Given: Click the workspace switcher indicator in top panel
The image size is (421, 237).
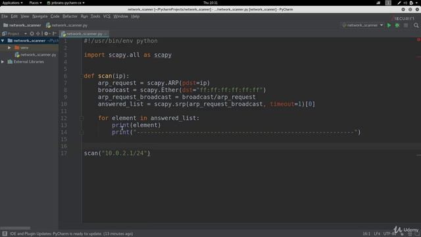Looking at the screenshot, I should click(x=388, y=3).
